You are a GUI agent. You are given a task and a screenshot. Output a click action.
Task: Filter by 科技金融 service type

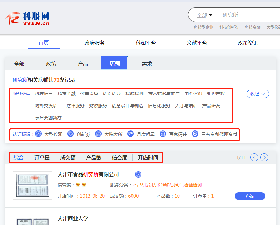pyautogui.click(x=67, y=94)
